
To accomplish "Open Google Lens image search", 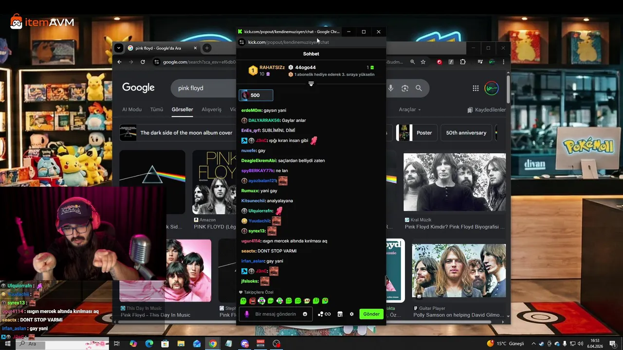I will click(404, 88).
